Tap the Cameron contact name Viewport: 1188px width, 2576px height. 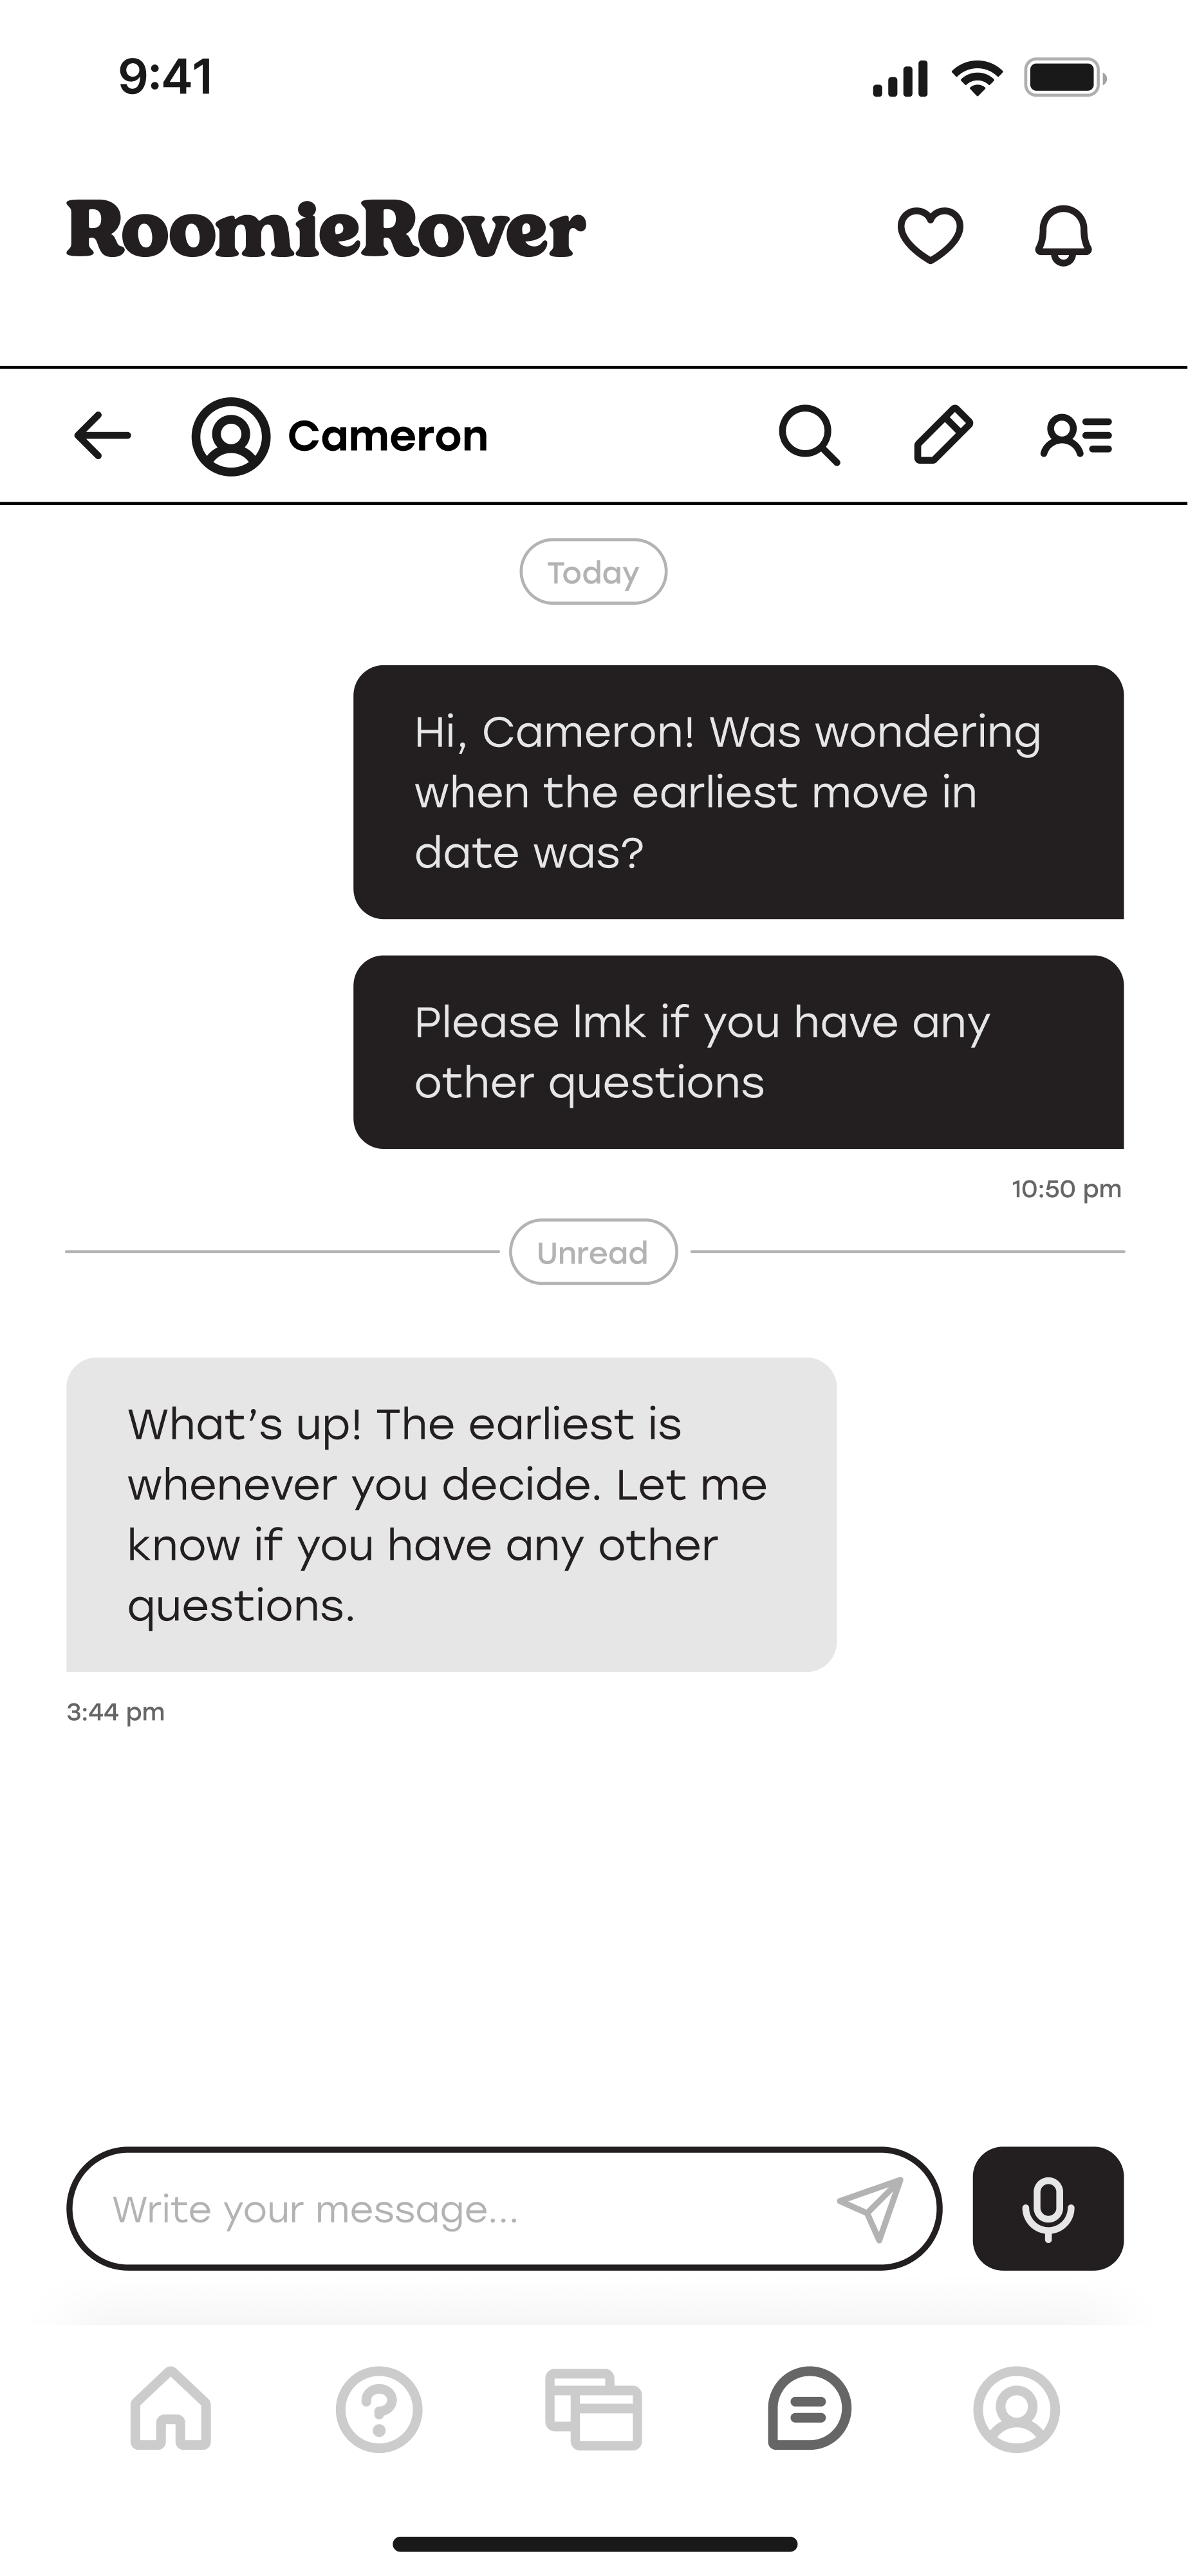click(387, 436)
